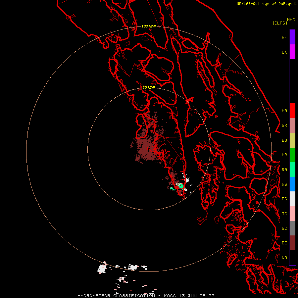Image resolution: width=298 pixels, height=298 pixels.
Task: Click the HR dark green legend swatch
Action: click(292, 155)
